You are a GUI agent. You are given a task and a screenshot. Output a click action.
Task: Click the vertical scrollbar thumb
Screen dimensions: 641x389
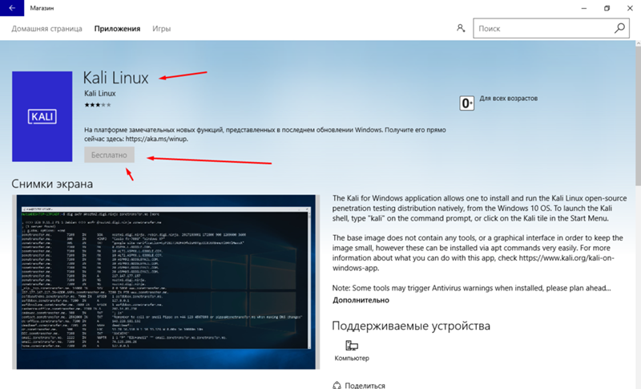coord(638,115)
